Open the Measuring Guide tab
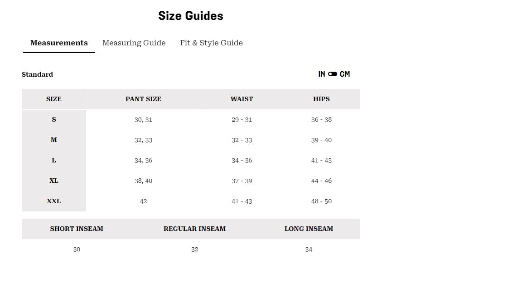 [134, 43]
